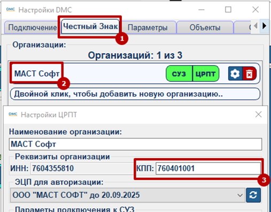The height and width of the screenshot is (212, 271).
Task: Refresh the ЭЦП certificate list
Action: (x=253, y=195)
